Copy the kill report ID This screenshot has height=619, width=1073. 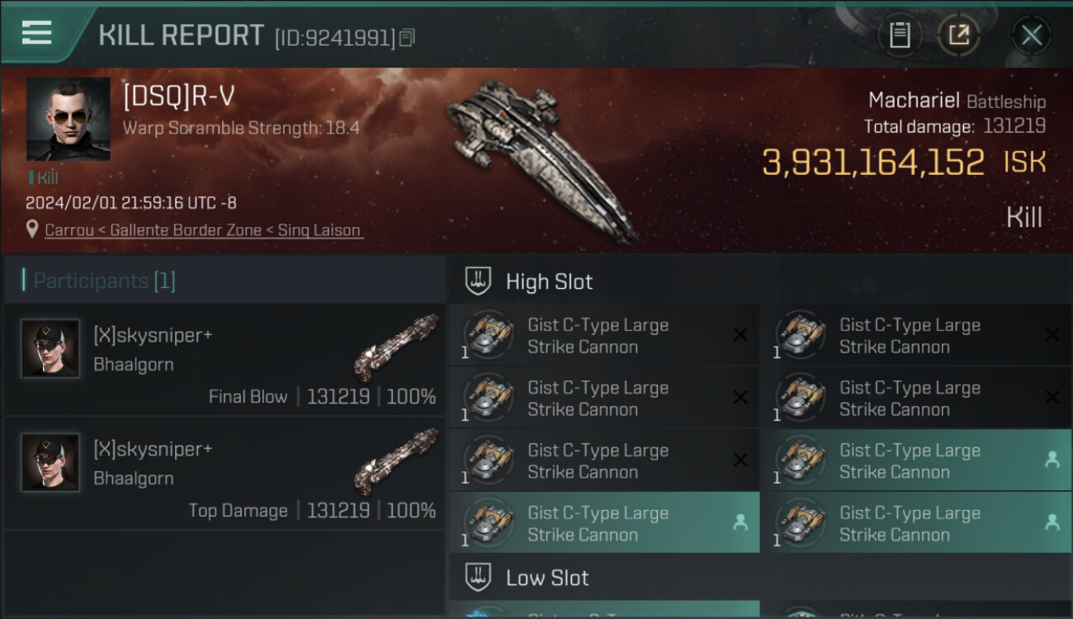point(407,37)
